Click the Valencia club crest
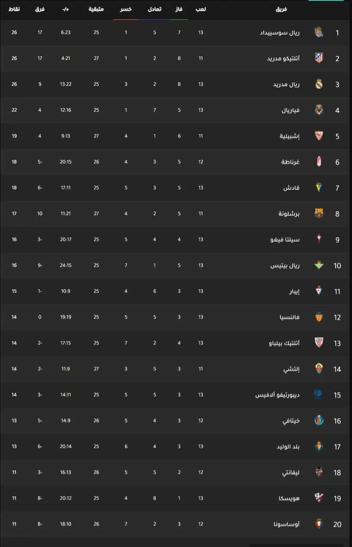Viewport: 352px width, 547px height. [319, 317]
